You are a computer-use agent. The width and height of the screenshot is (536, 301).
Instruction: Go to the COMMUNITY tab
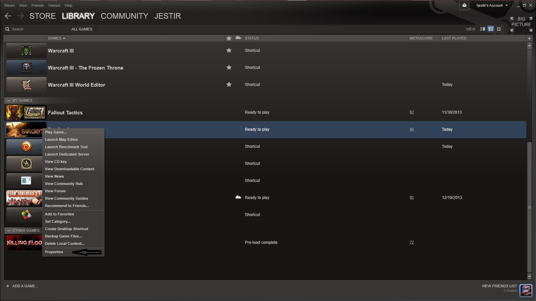tap(124, 16)
